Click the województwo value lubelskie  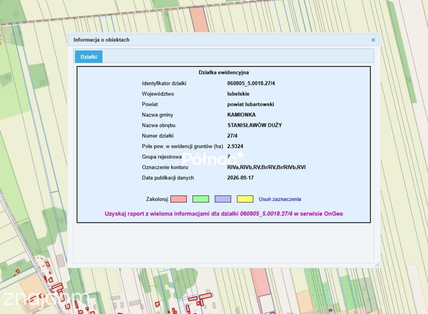click(238, 94)
